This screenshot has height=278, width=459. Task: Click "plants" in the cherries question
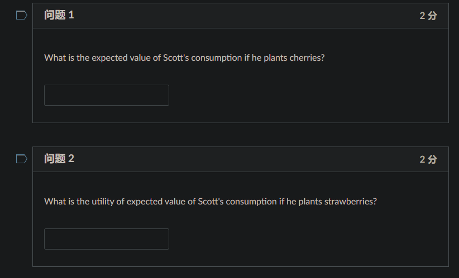pos(276,58)
